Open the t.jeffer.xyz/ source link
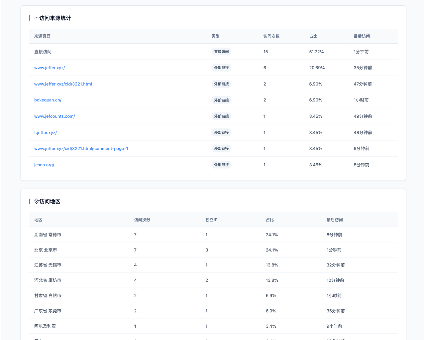The height and width of the screenshot is (340, 424). pyautogui.click(x=46, y=133)
